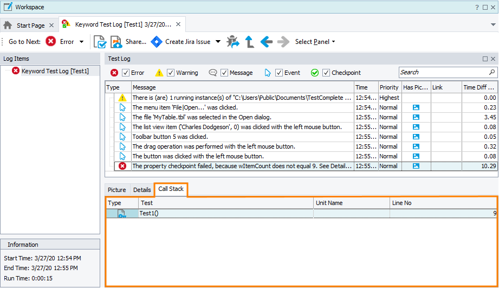
Task: Click the Share picture icon
Action: [116, 42]
